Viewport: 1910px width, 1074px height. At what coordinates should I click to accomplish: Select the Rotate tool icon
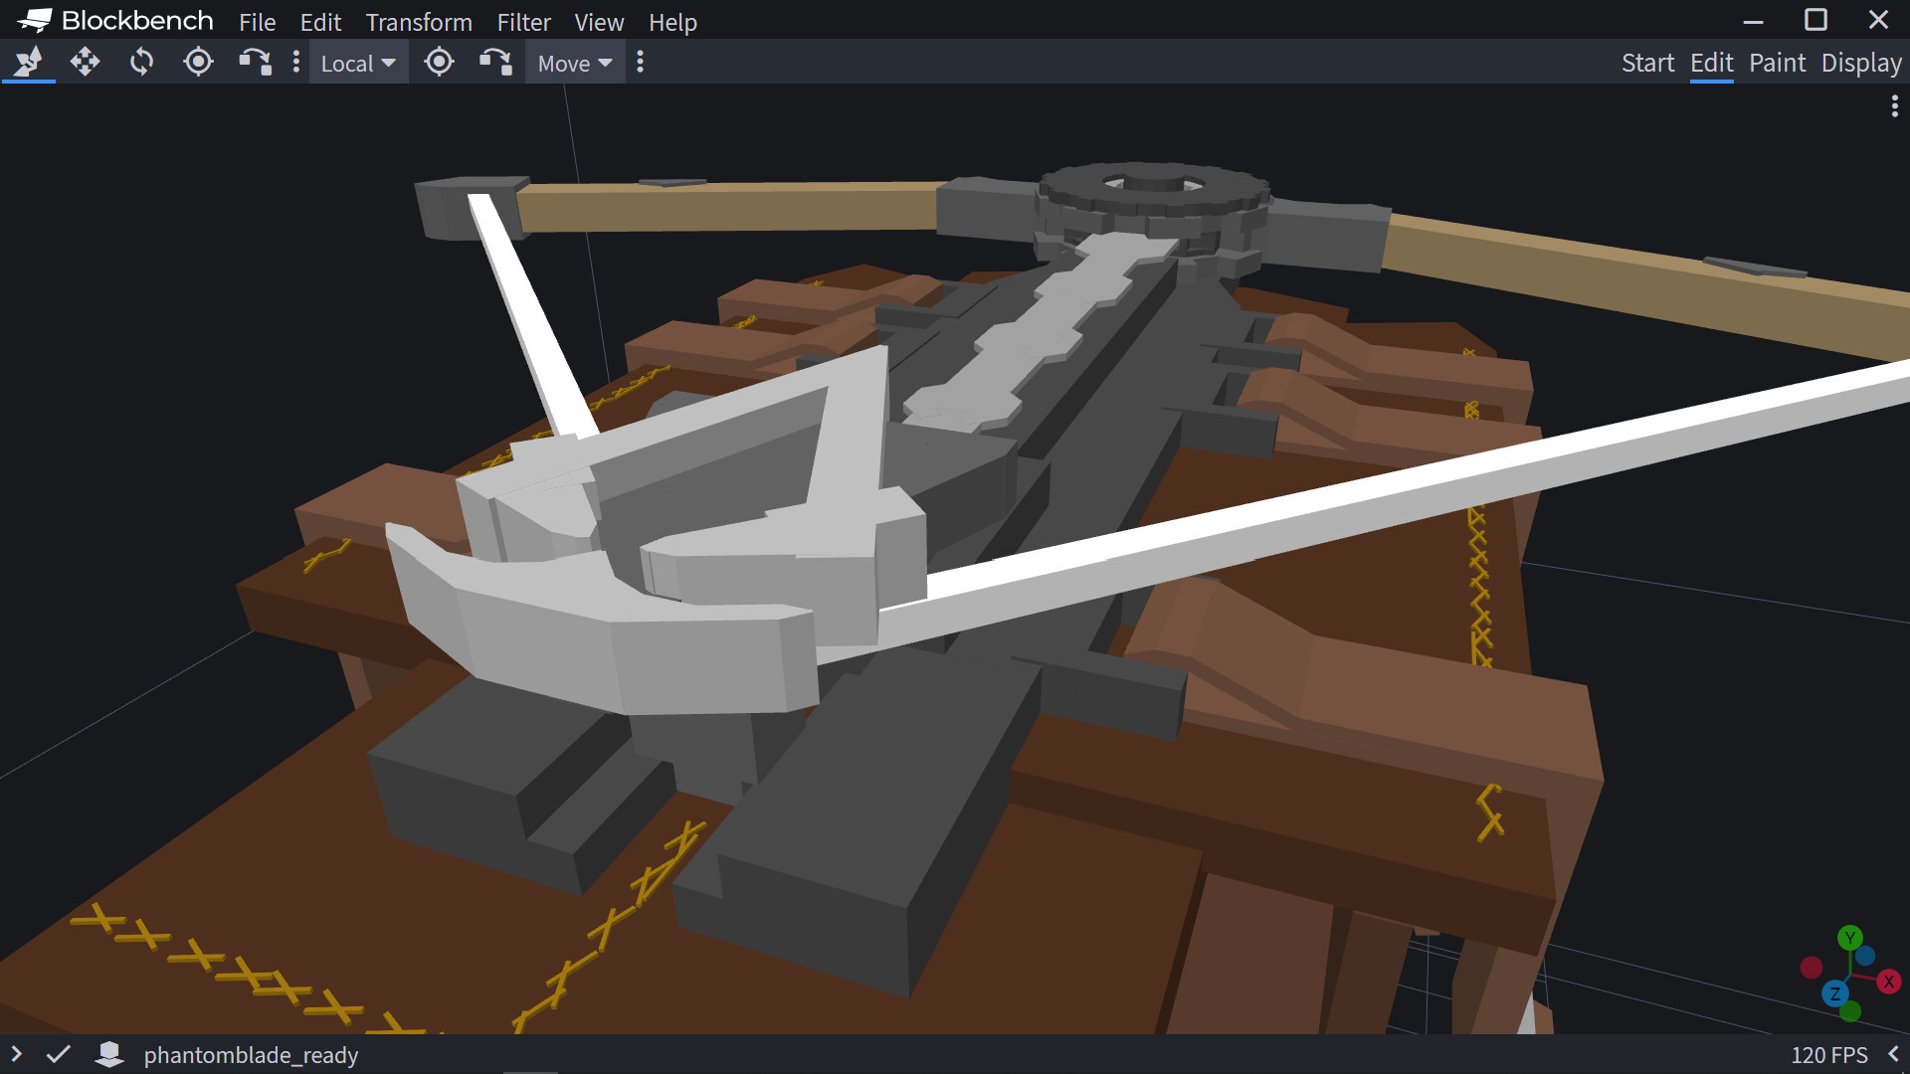pos(141,63)
